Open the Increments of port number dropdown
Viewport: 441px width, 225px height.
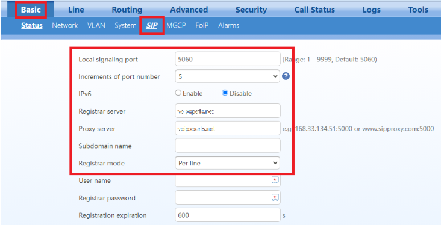click(x=227, y=76)
